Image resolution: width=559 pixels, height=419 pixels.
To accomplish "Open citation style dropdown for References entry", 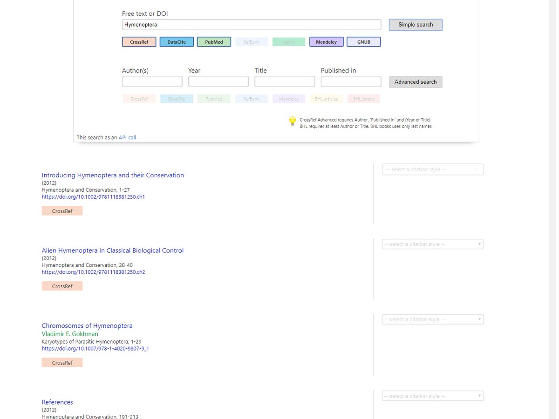I will pyautogui.click(x=432, y=396).
